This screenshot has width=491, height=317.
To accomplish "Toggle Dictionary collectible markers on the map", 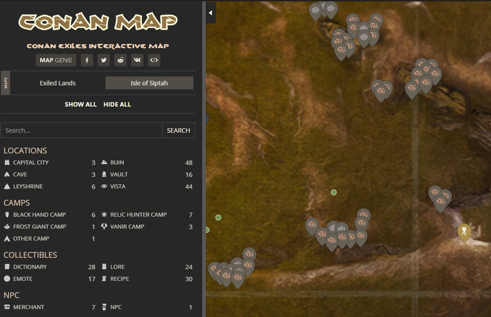I will (6, 267).
